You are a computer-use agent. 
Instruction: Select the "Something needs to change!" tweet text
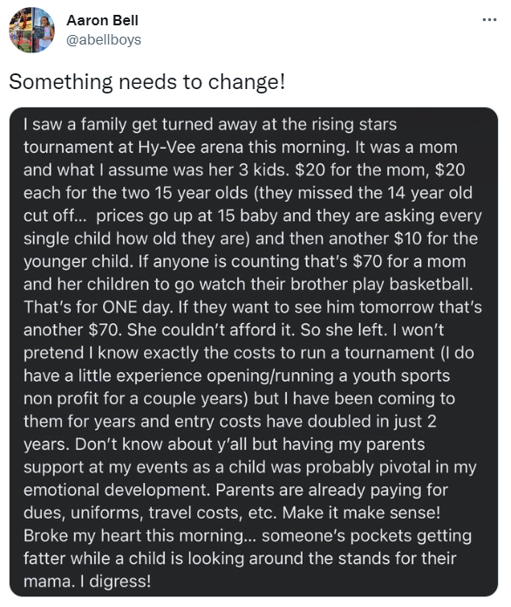click(146, 82)
